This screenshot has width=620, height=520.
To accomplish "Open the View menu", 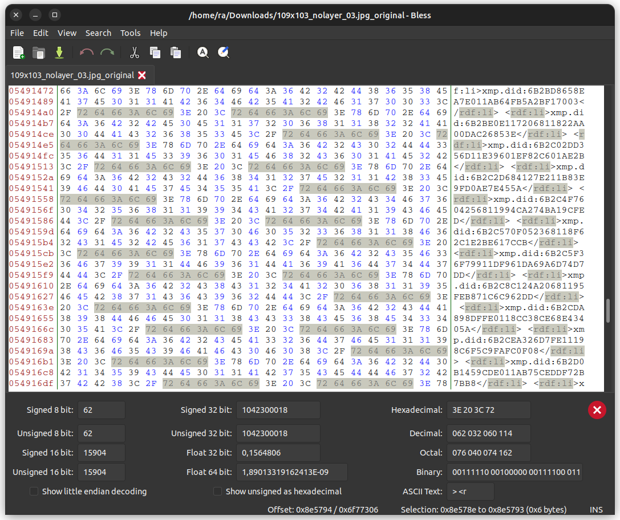I will 67,33.
